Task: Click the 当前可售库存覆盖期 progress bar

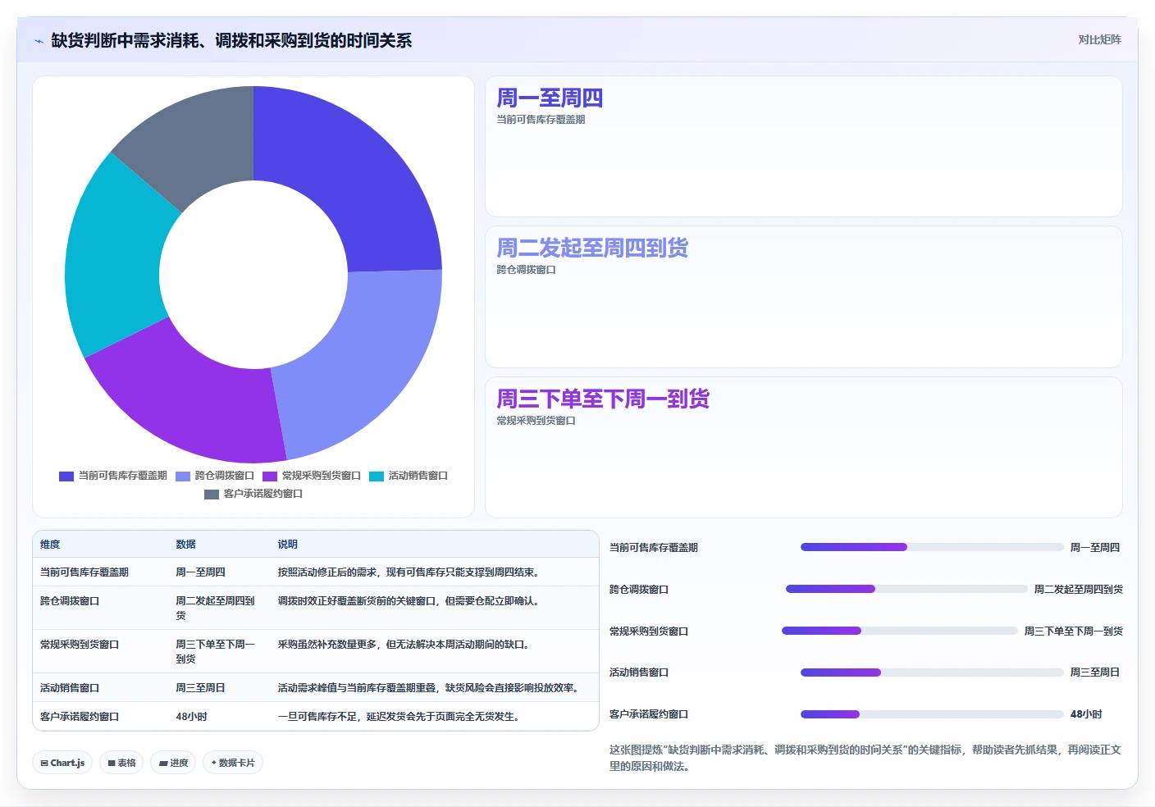Action: (932, 547)
